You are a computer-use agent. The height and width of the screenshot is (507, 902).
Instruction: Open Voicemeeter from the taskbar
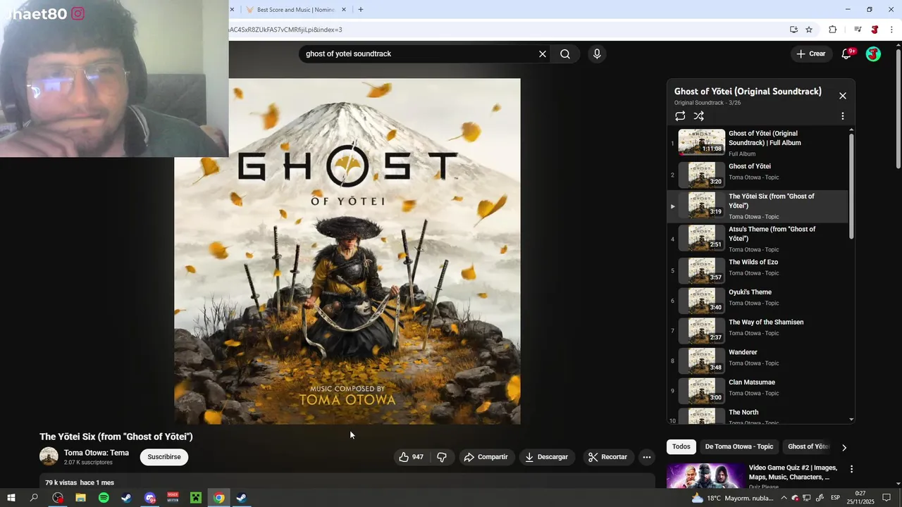173,498
